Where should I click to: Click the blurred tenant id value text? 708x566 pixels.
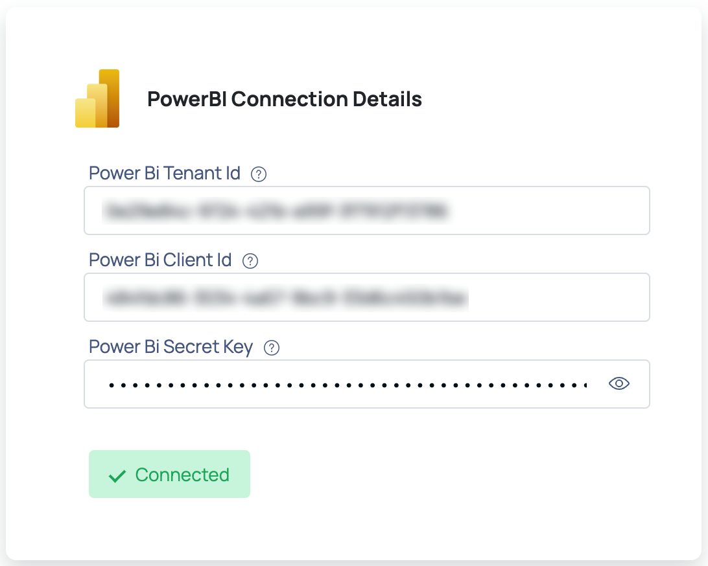(277, 210)
